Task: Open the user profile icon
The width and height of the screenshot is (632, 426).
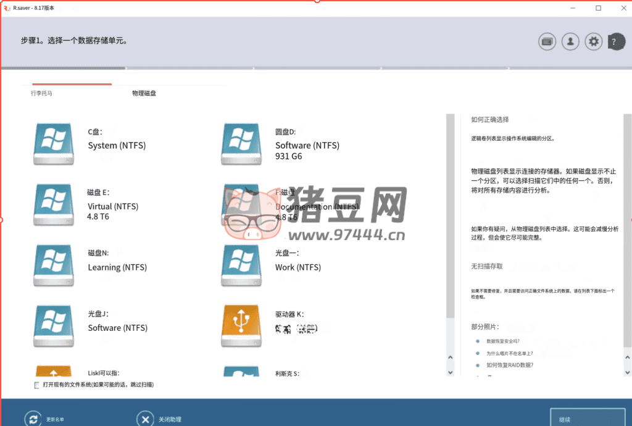Action: [x=570, y=41]
